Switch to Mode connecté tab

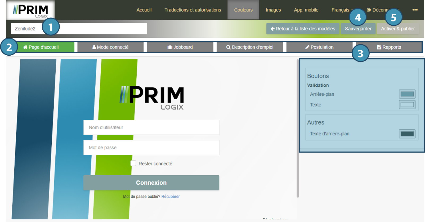[x=110, y=47]
